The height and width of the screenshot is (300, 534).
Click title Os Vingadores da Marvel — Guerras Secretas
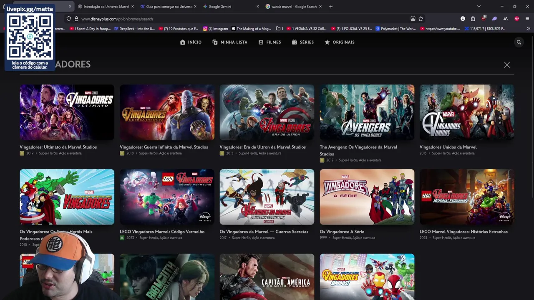[x=264, y=232]
